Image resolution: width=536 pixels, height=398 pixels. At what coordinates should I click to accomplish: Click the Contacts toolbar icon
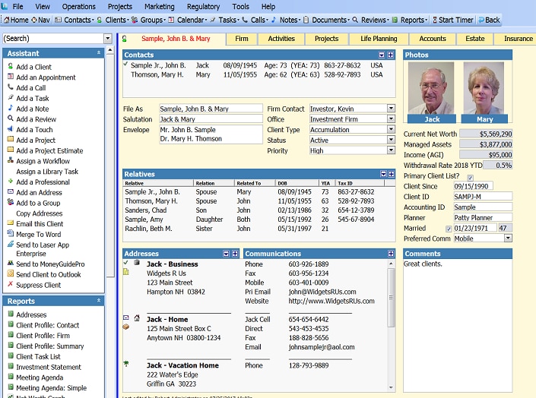coord(58,21)
